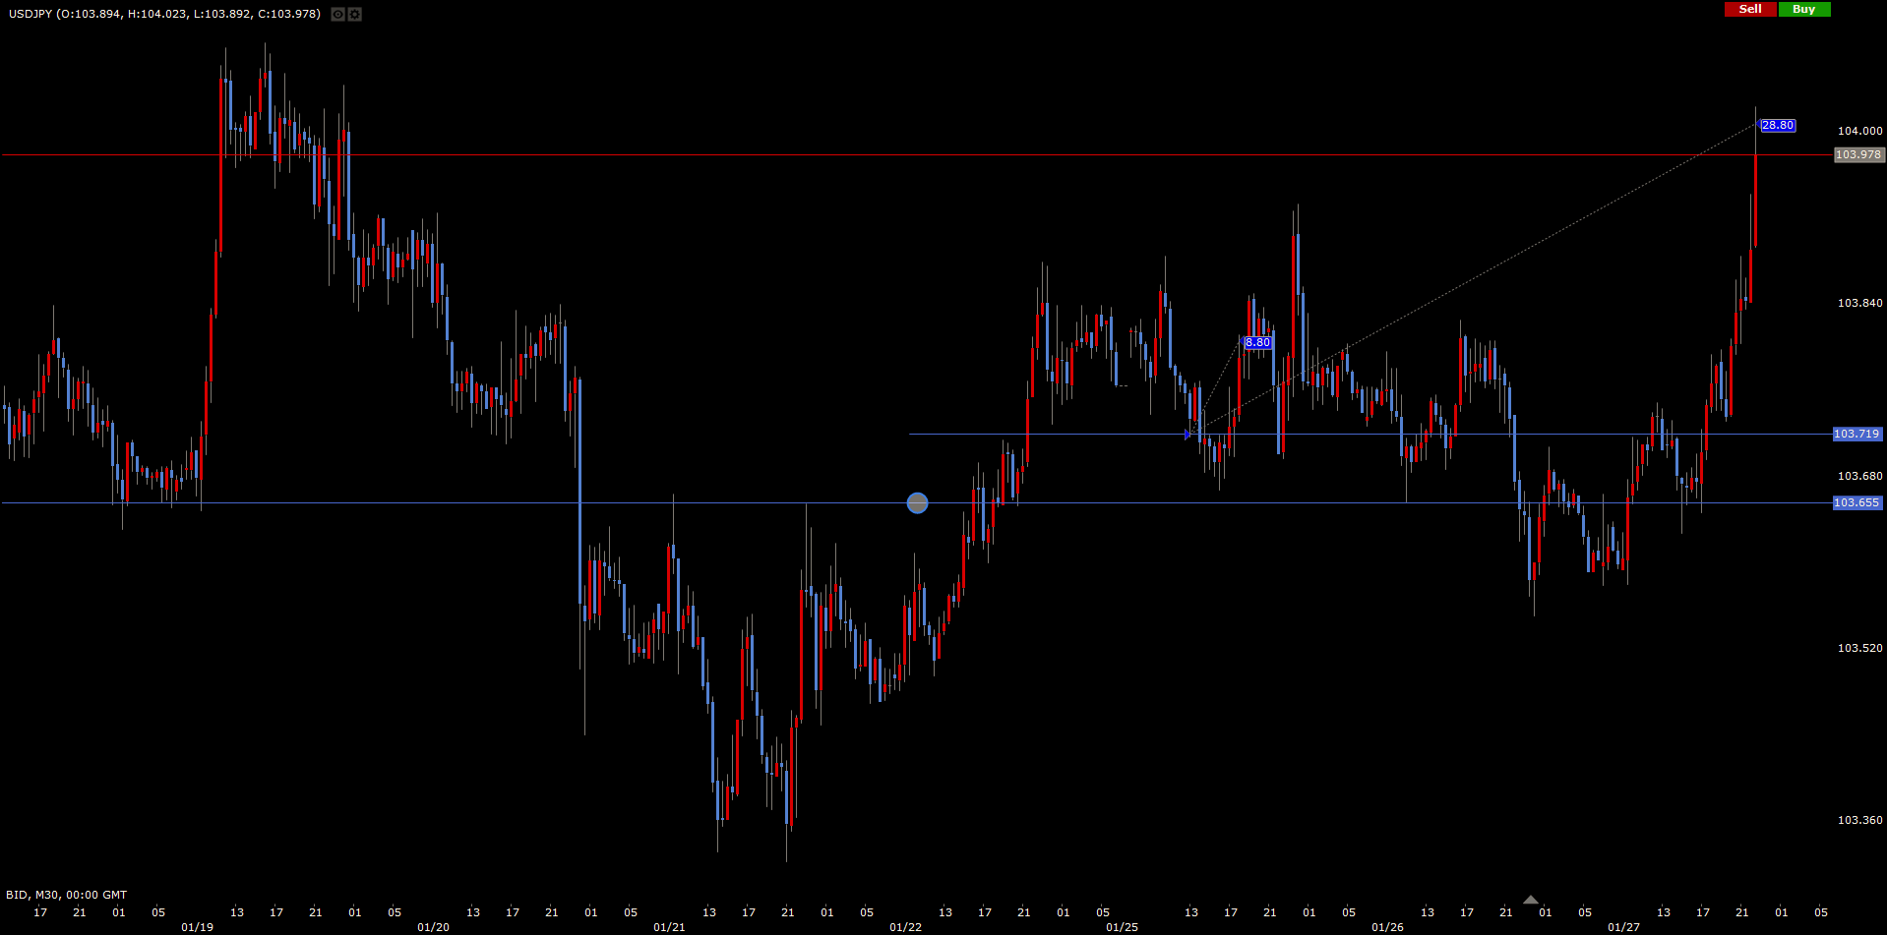The width and height of the screenshot is (1887, 935).
Task: Click the 103.360 price axis label
Action: click(x=1859, y=820)
